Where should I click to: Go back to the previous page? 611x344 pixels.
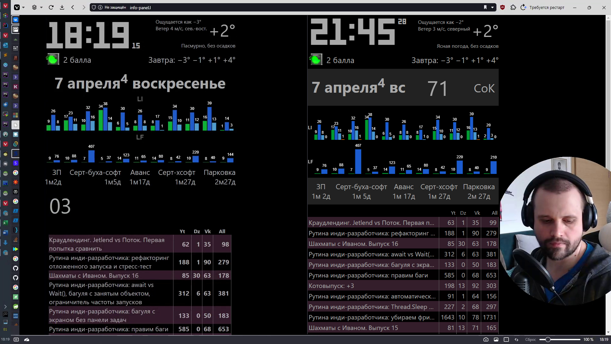point(73,7)
